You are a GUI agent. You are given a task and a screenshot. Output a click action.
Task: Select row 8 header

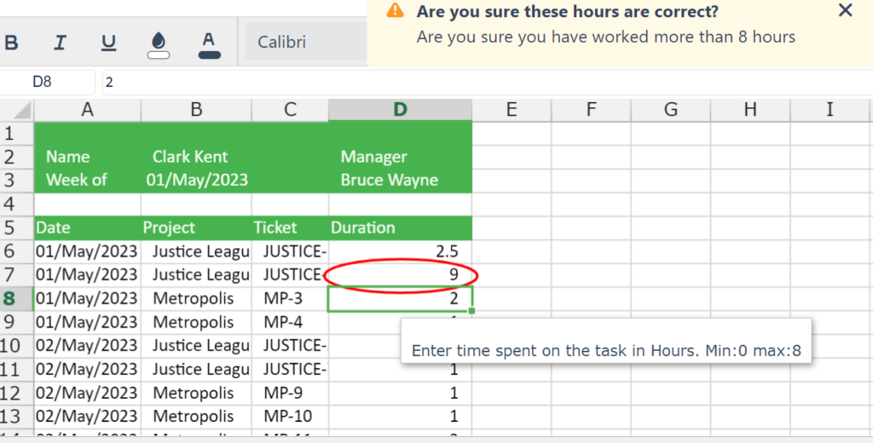tap(17, 299)
